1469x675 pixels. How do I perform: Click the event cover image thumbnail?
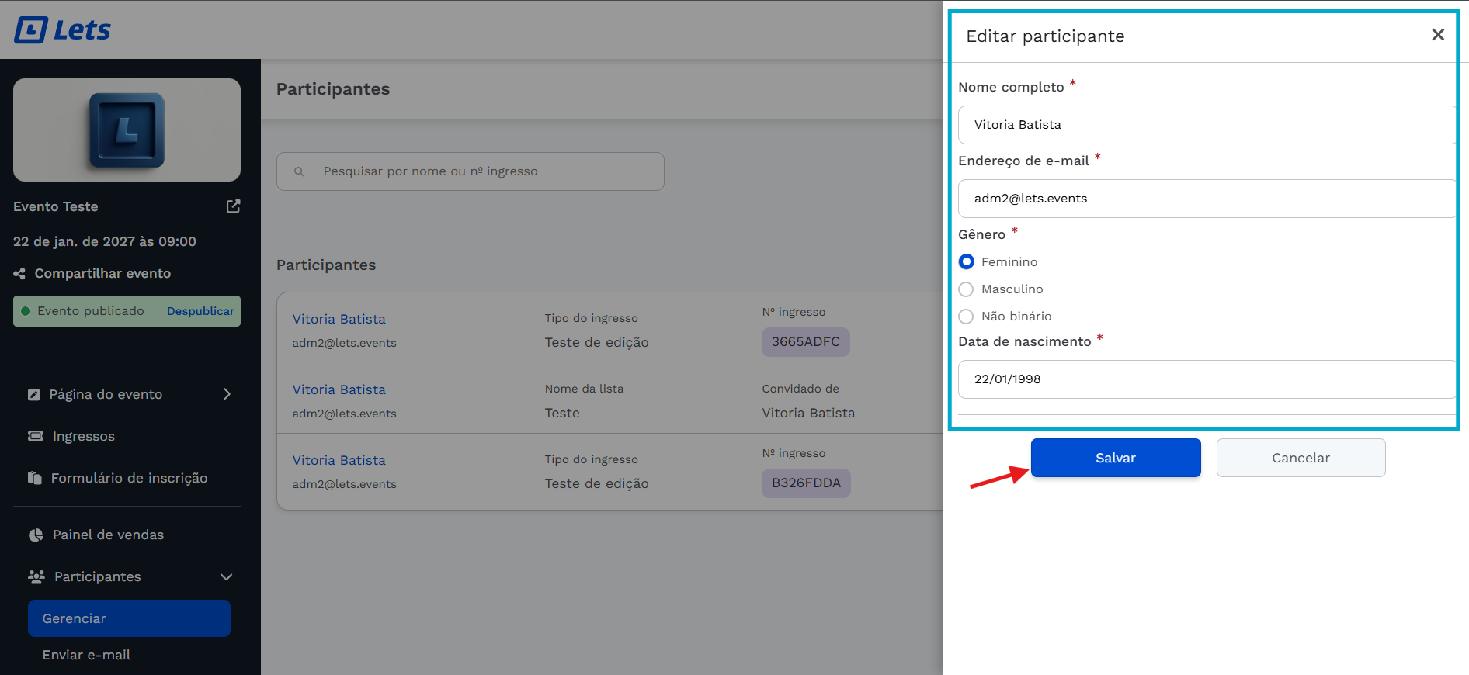[x=127, y=130]
